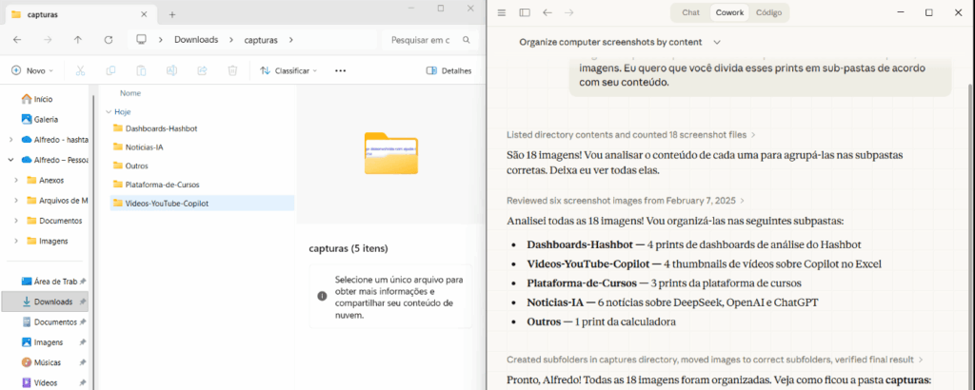Click the chevron after capturas breadcrumb
The height and width of the screenshot is (390, 975).
tap(290, 40)
